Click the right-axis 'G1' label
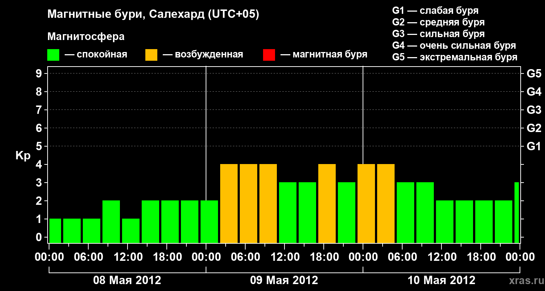 point(534,146)
